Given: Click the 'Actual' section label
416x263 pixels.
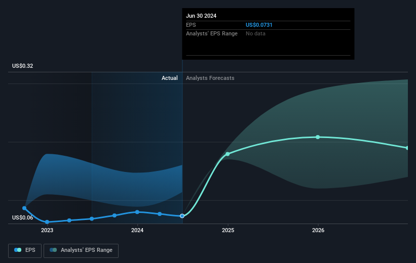Looking at the screenshot, I should [x=170, y=78].
